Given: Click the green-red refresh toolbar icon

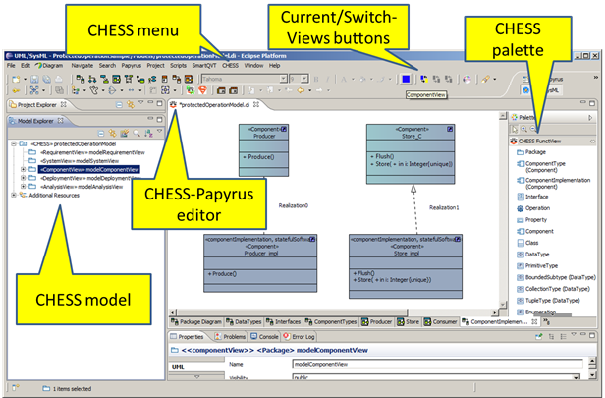Looking at the screenshot, I should (x=191, y=90).
